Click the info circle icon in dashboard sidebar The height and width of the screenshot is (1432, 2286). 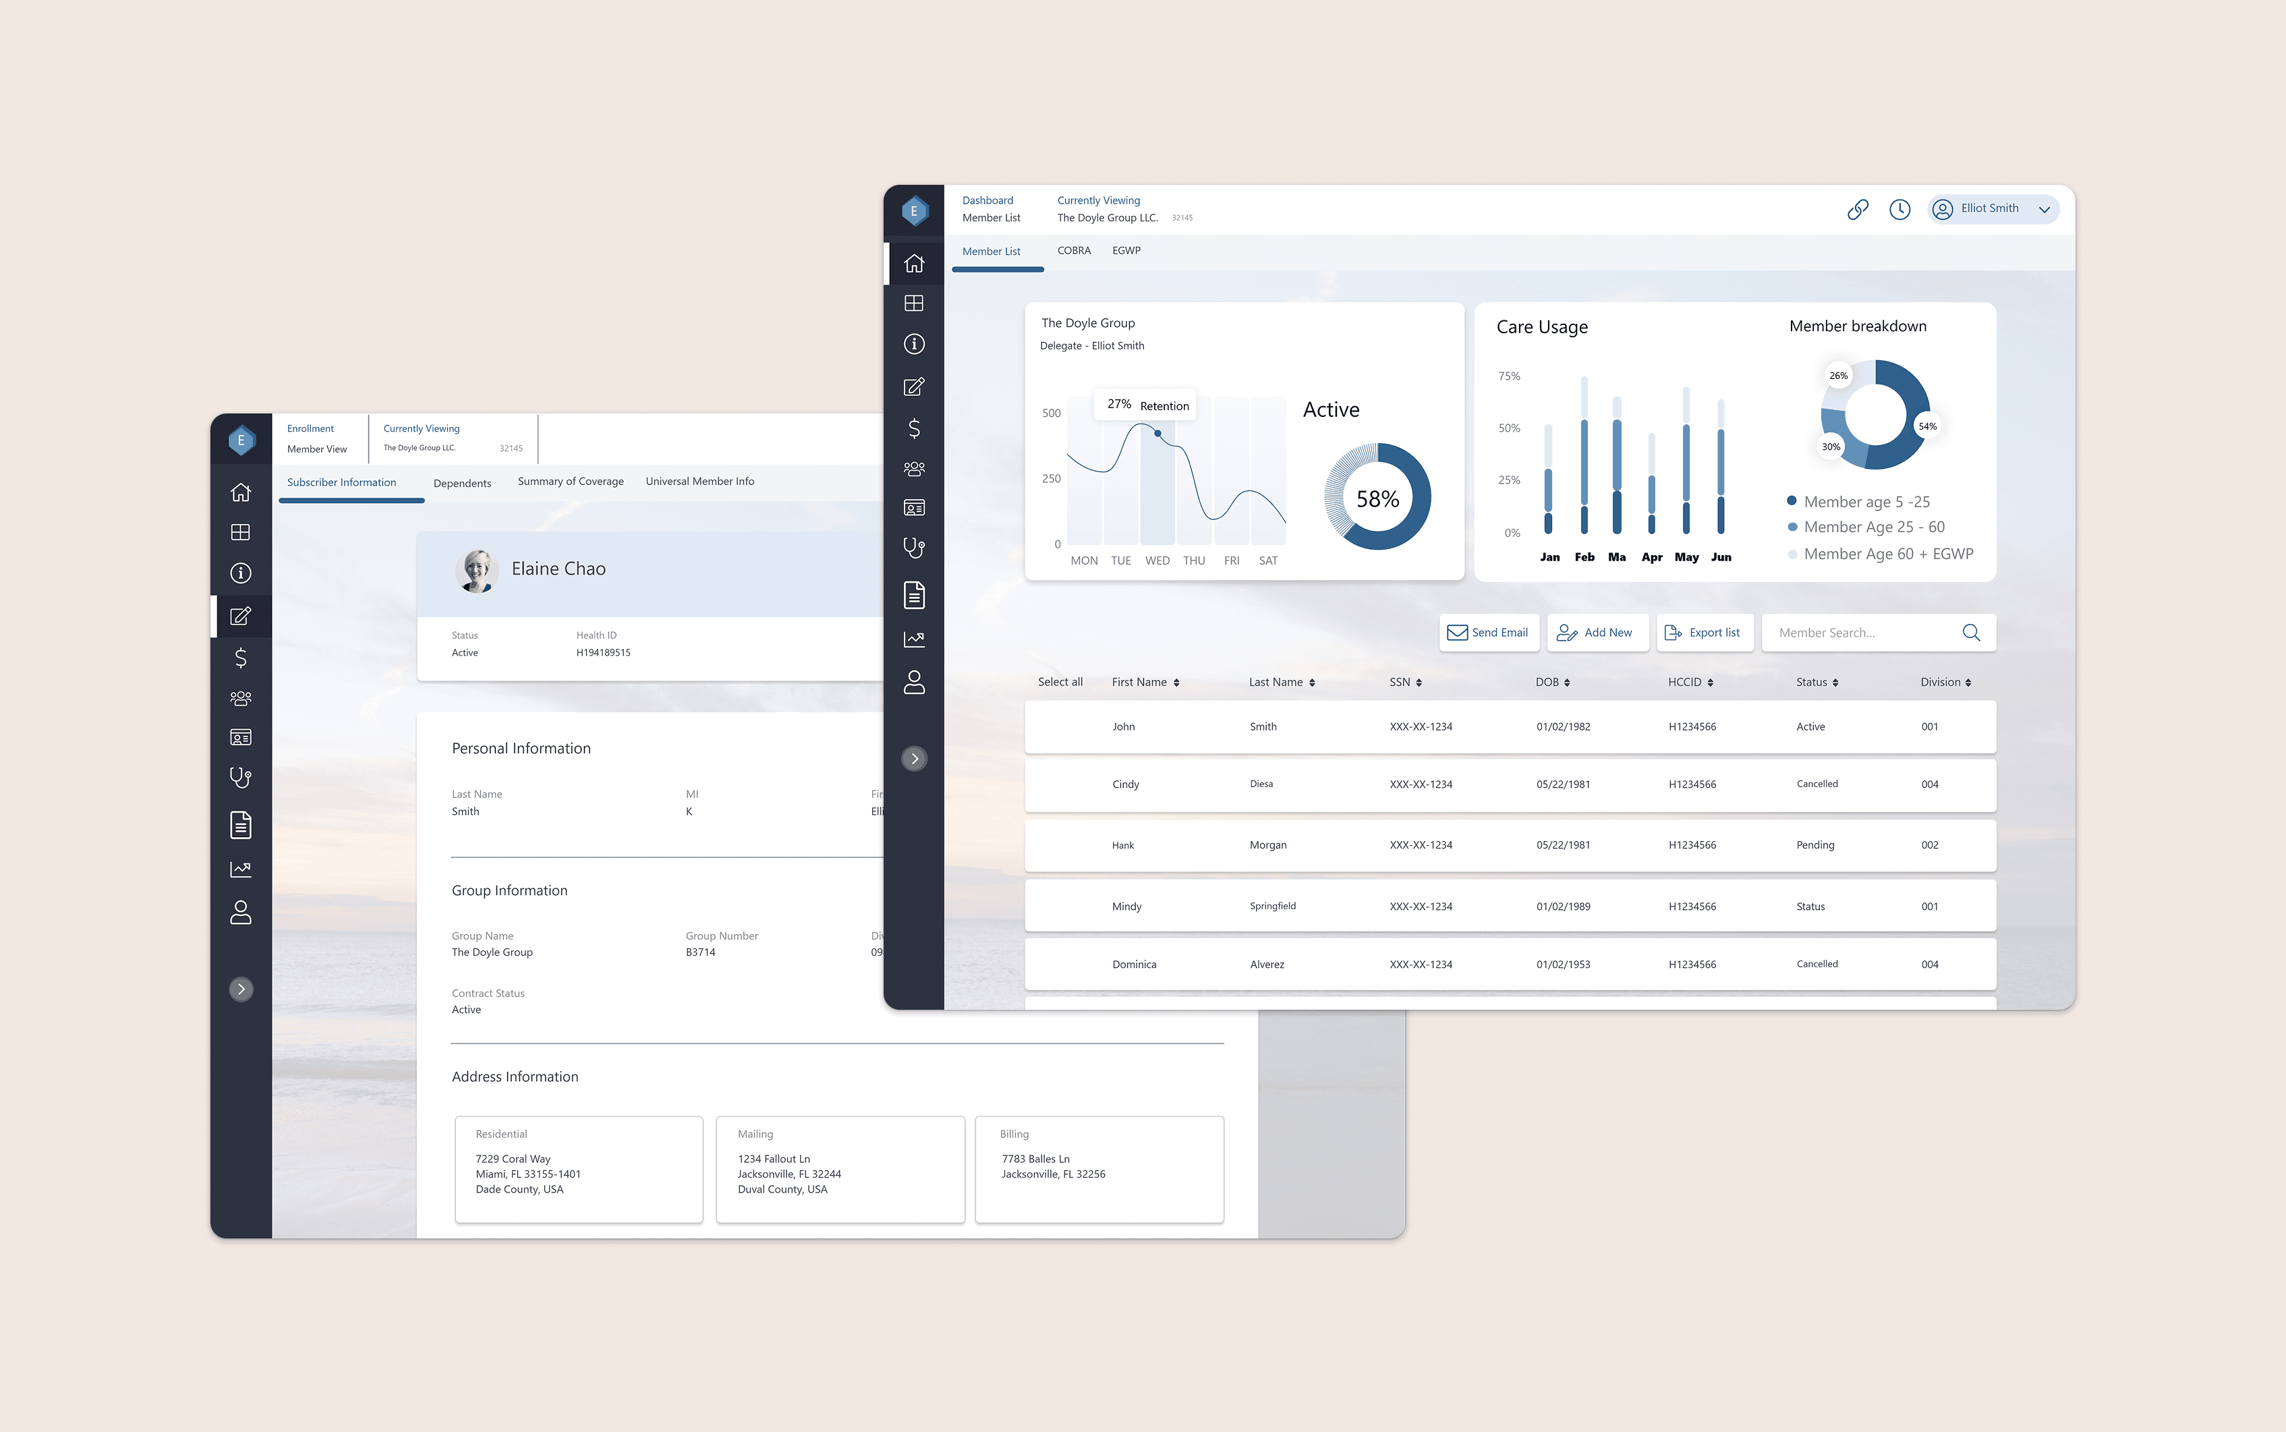click(914, 344)
